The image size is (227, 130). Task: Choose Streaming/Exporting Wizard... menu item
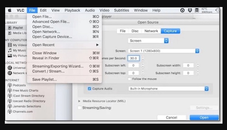[x=64, y=66]
